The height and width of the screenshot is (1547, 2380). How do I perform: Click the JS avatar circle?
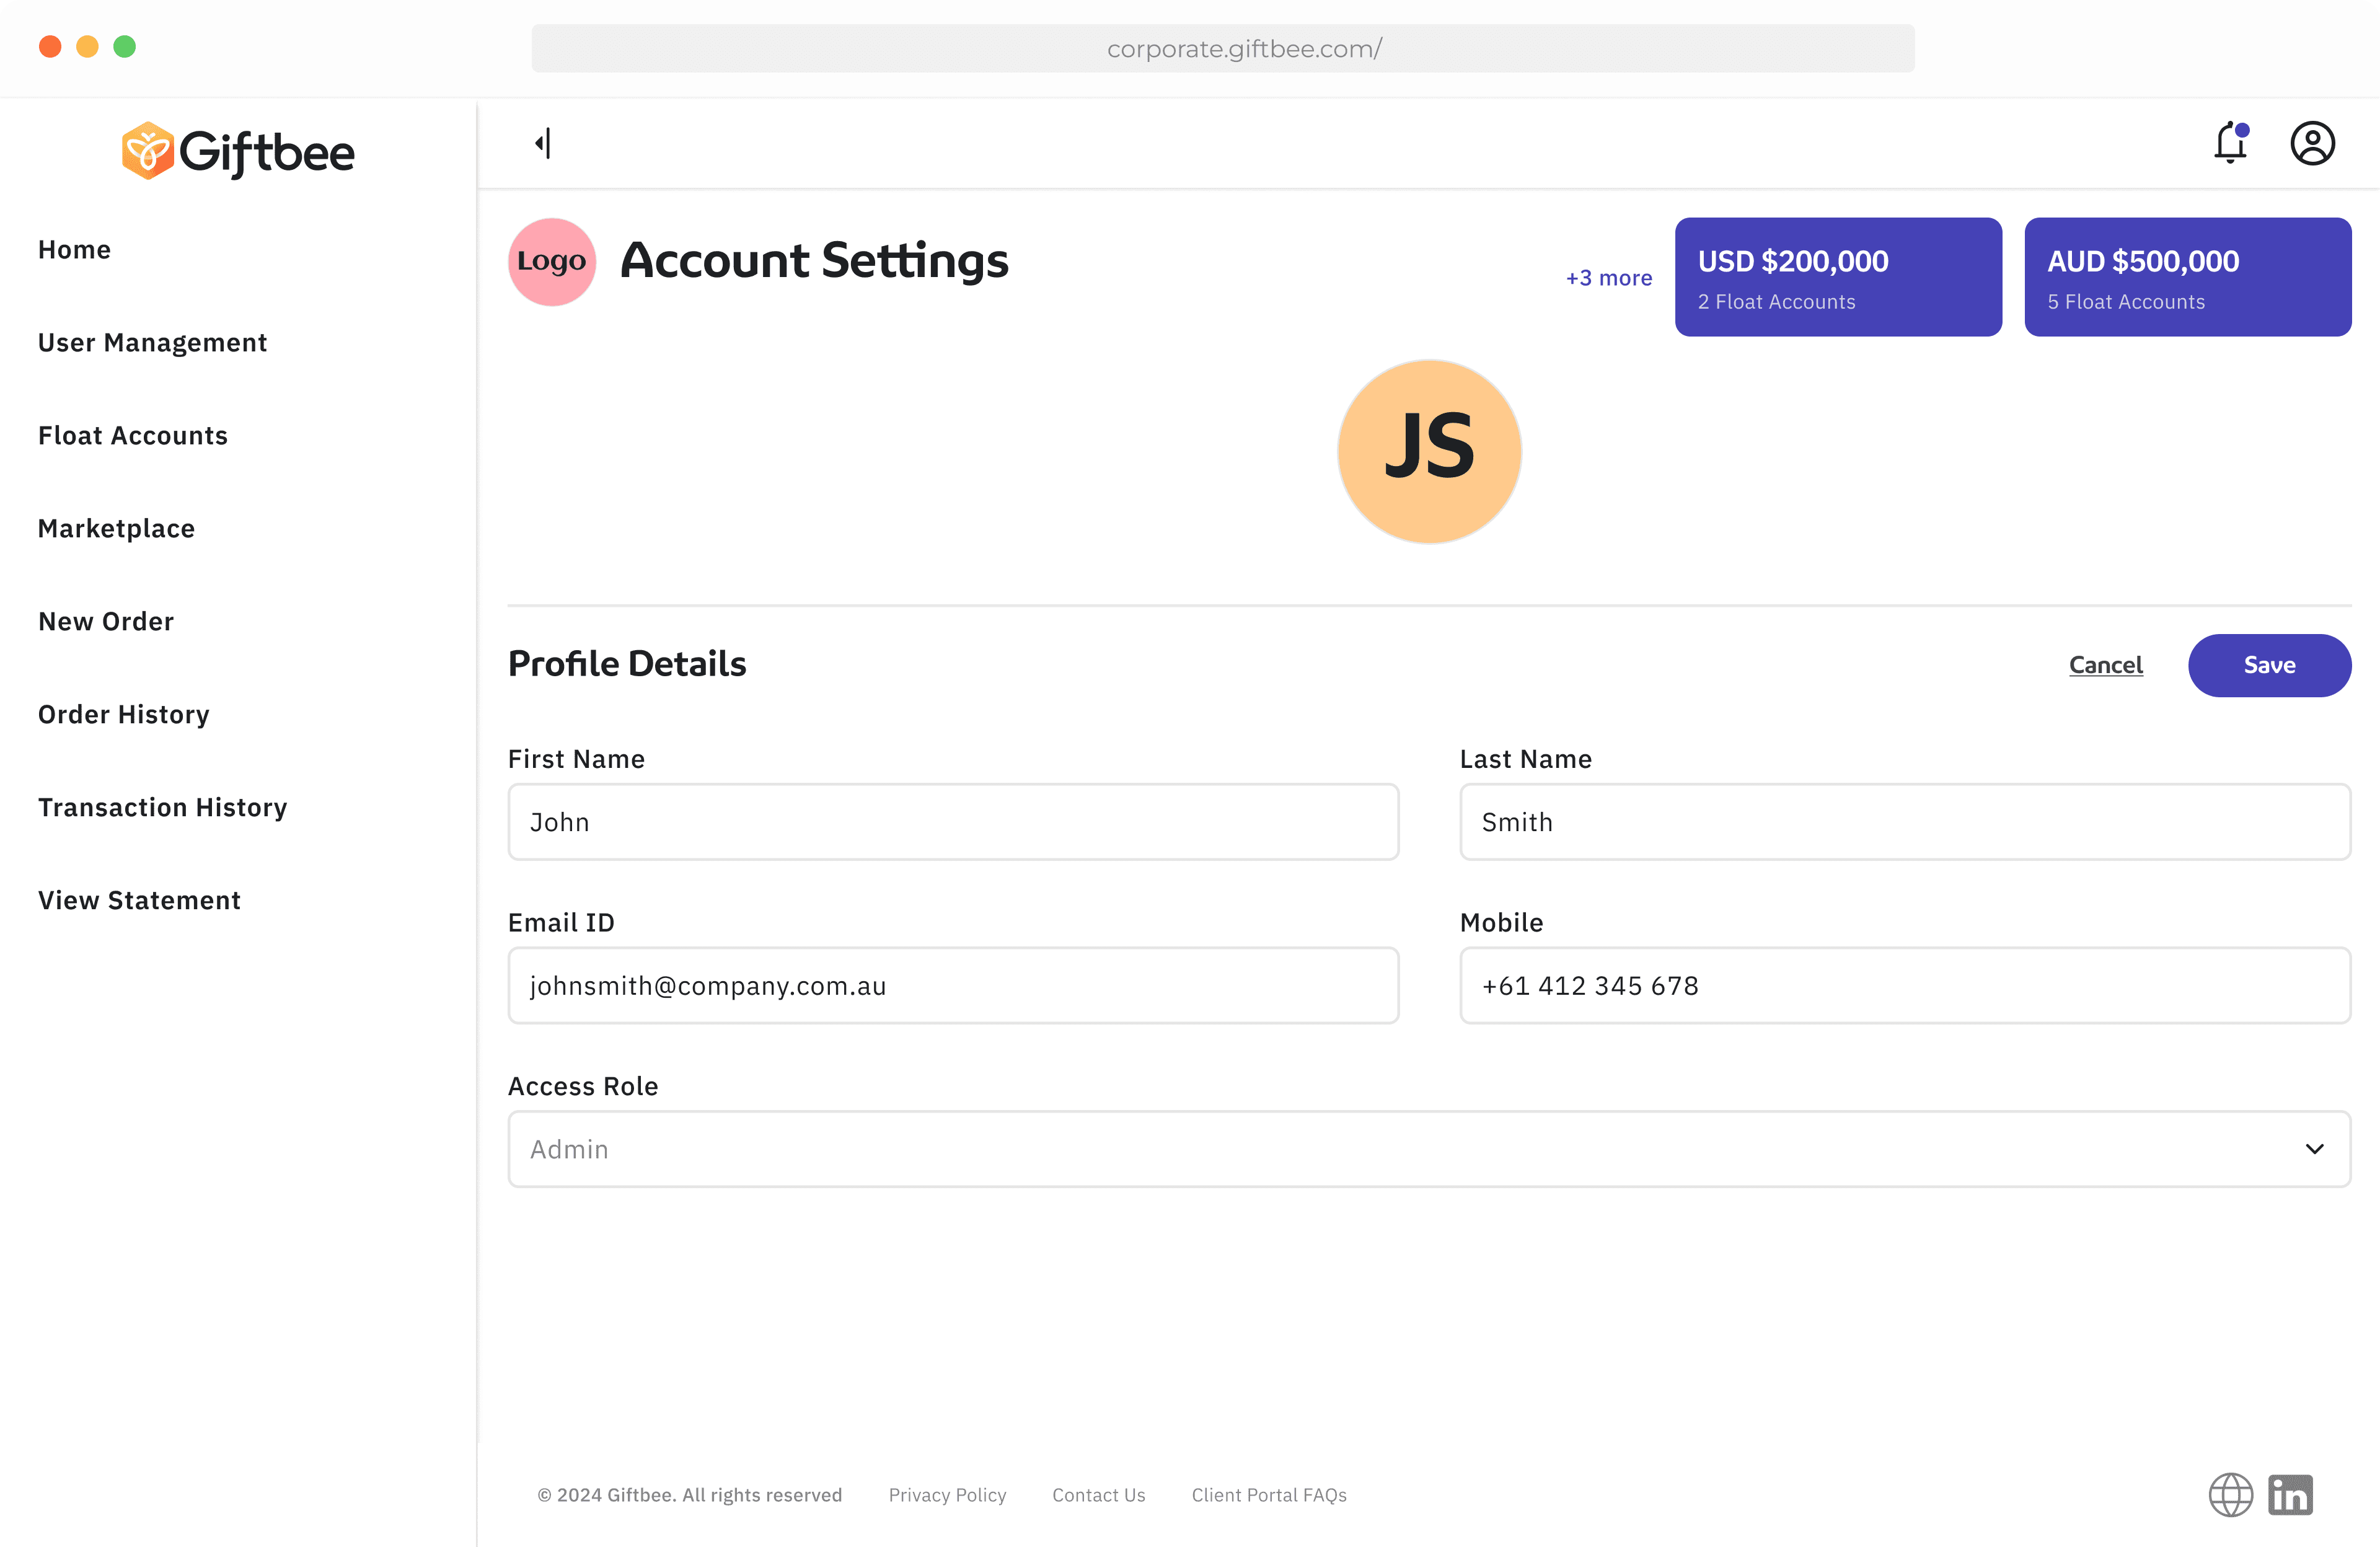coord(1429,452)
